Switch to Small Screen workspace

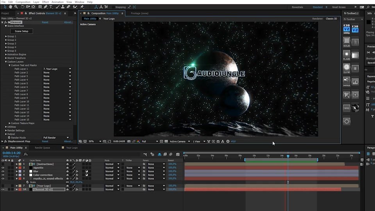339,7
